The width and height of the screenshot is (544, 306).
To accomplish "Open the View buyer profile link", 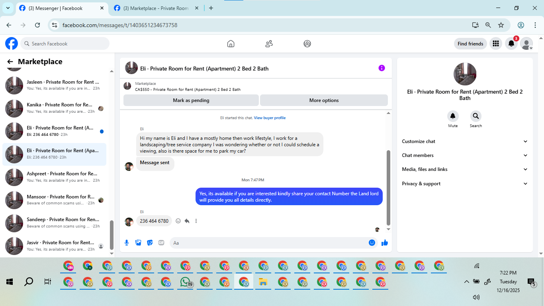I will coord(270,118).
